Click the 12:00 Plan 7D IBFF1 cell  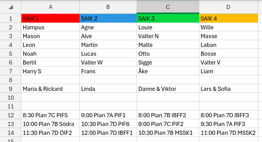click(108, 133)
